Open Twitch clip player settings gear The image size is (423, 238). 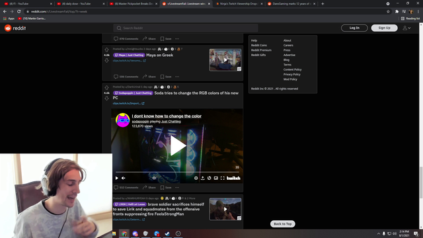click(196, 178)
